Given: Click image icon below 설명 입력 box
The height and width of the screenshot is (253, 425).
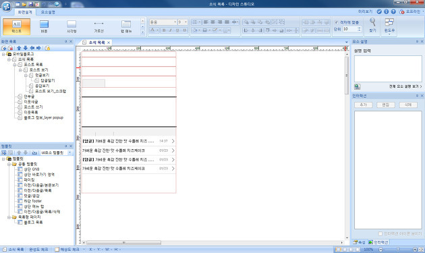Looking at the screenshot, I should tap(358, 86).
